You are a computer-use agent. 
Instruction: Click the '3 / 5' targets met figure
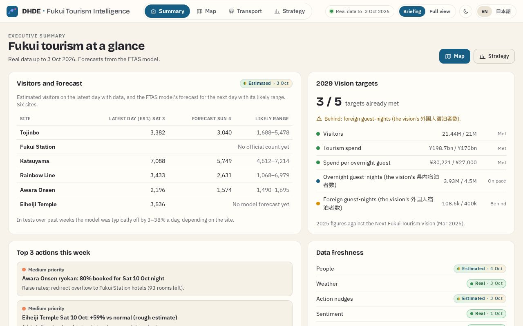[329, 102]
